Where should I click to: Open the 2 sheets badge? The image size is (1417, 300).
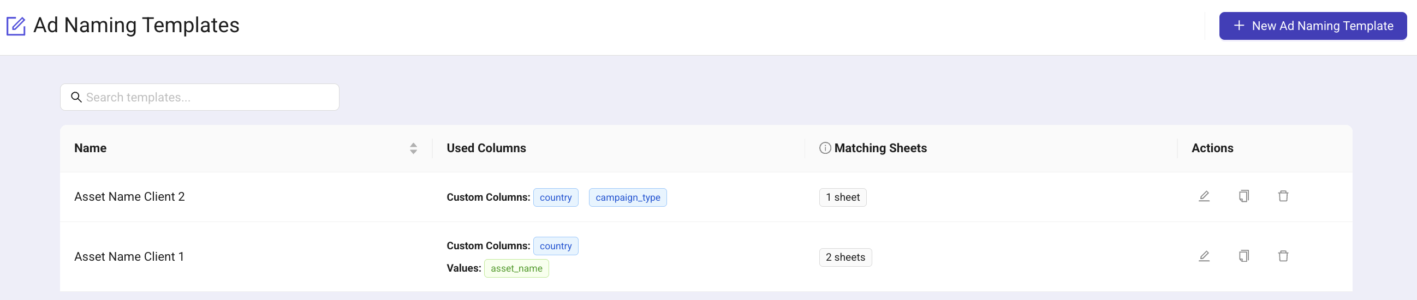(x=845, y=257)
